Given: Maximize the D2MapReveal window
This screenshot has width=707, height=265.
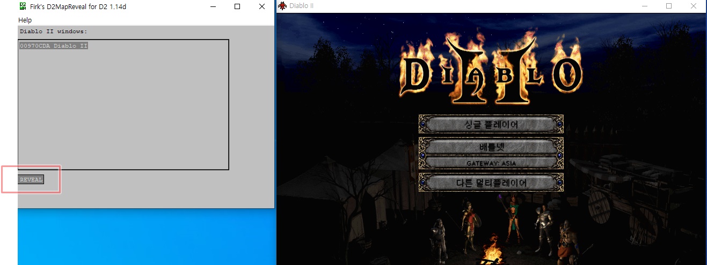Looking at the screenshot, I should pyautogui.click(x=237, y=6).
